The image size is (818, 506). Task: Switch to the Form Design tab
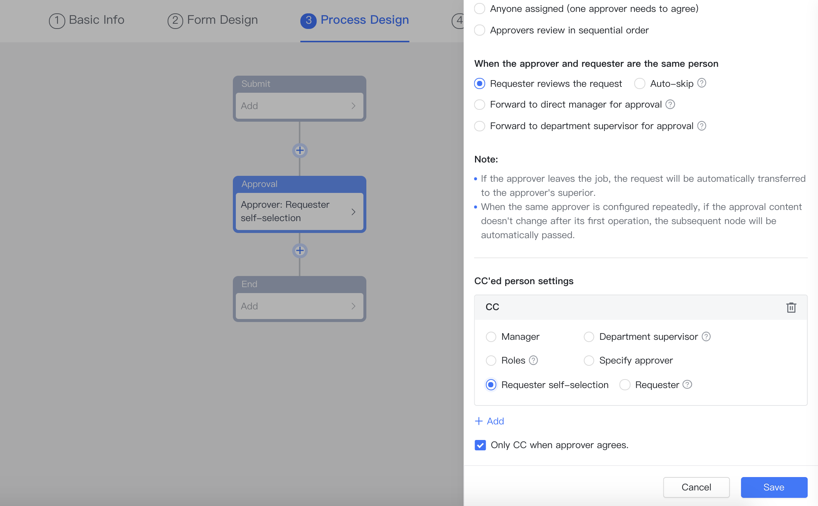tap(212, 20)
